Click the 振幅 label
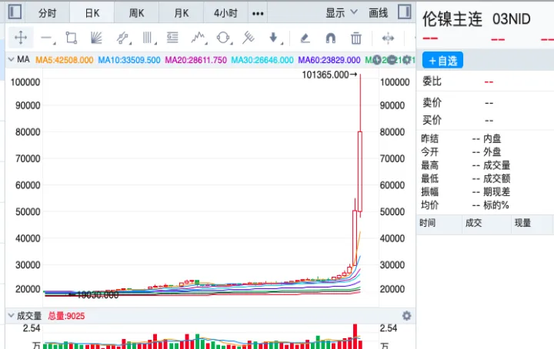Screen dimensions: 554x349 coord(429,191)
